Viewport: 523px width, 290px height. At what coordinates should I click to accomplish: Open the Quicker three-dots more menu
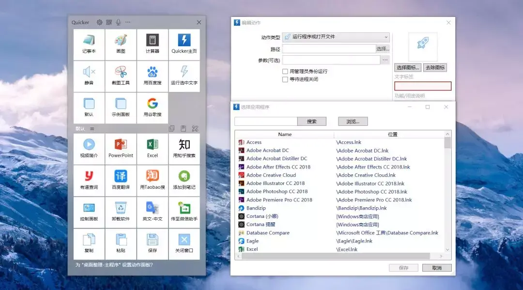[128, 22]
